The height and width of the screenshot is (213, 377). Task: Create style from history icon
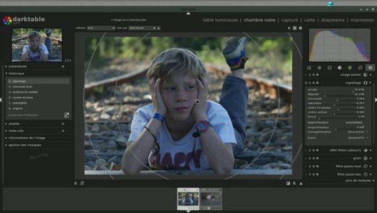[x=67, y=115]
